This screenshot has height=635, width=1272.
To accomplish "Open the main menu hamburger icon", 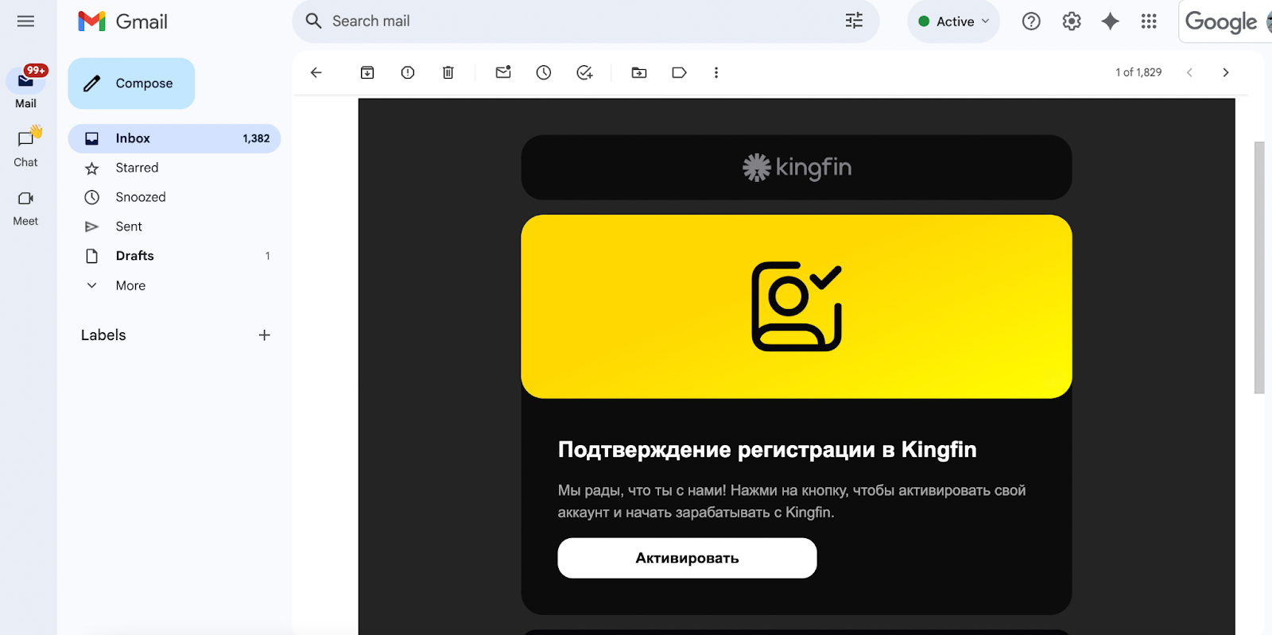I will pos(25,21).
